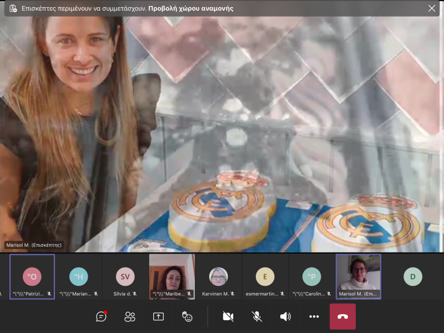This screenshot has height=333, width=444.
Task: Select Karvinen M. participant tile
Action: tap(219, 277)
